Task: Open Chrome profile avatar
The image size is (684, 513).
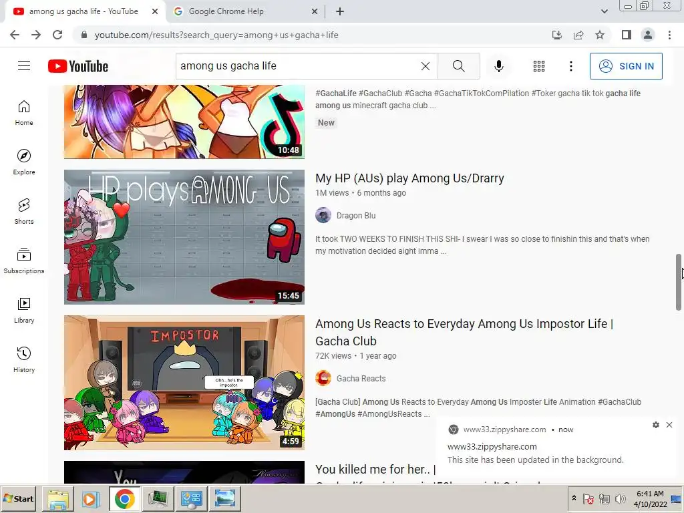Action: [648, 35]
